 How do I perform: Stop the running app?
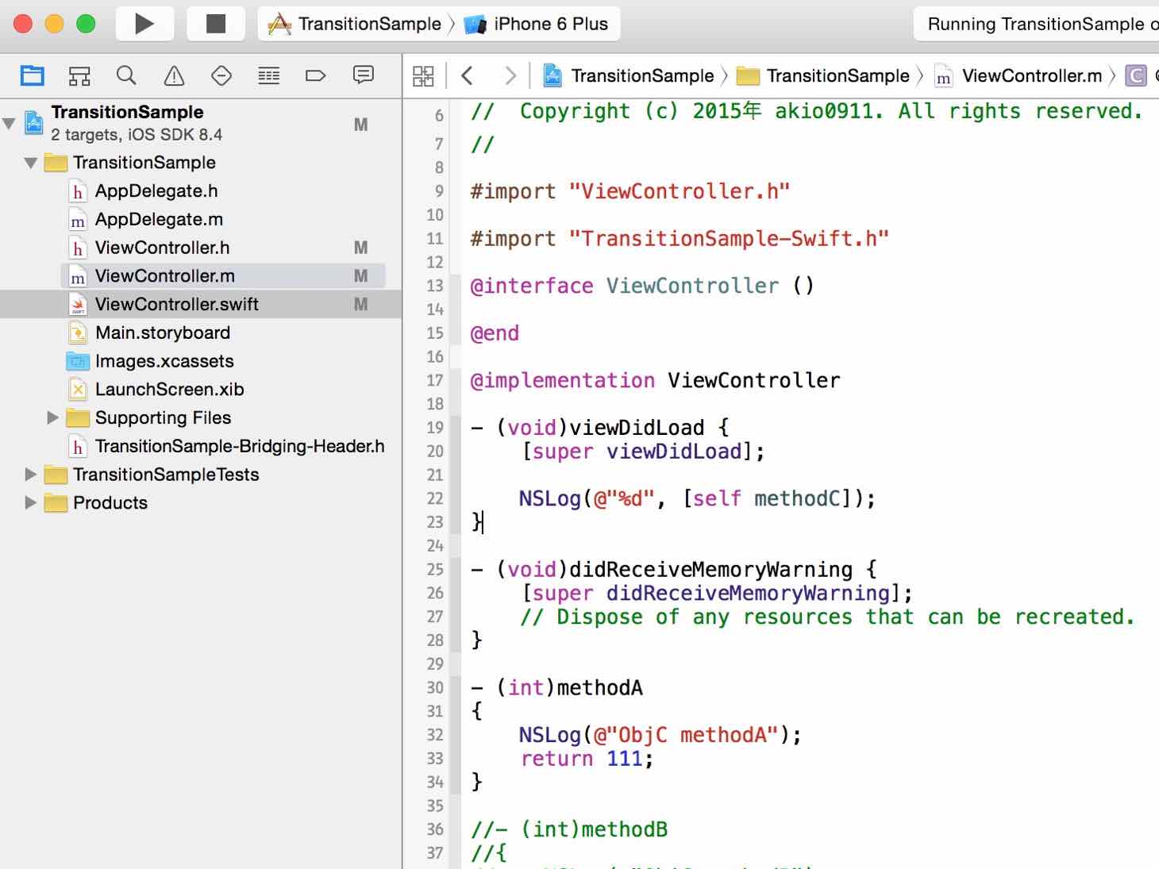(216, 24)
